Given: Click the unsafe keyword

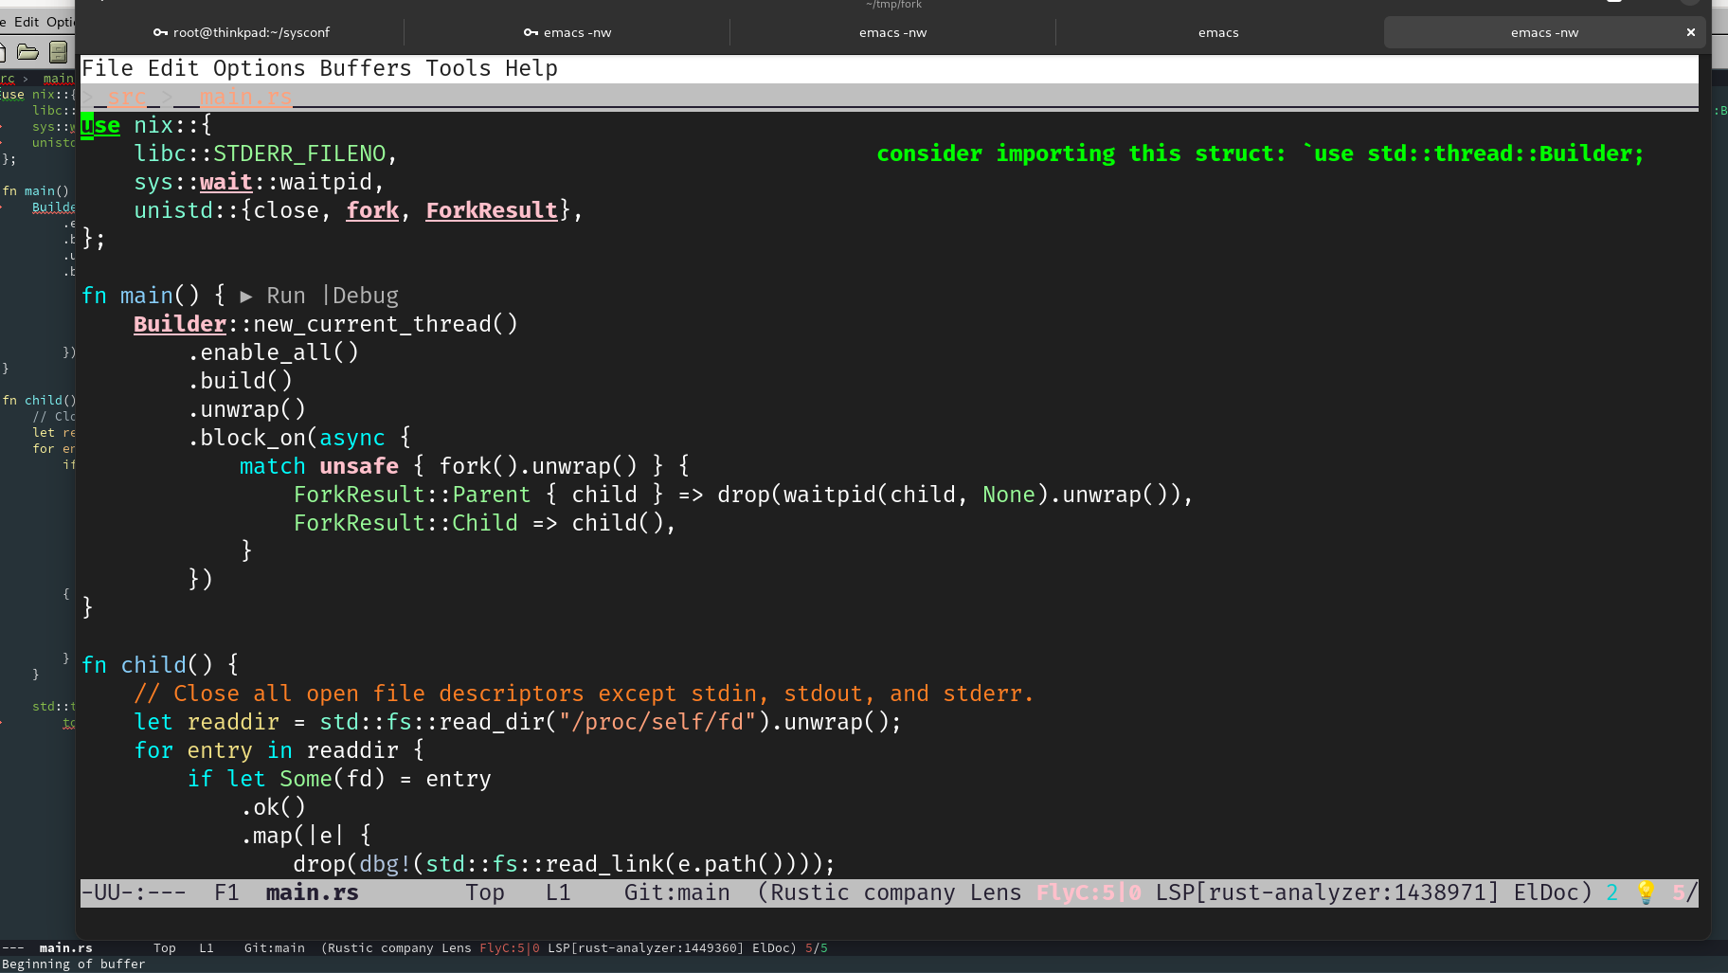Looking at the screenshot, I should pos(359,466).
